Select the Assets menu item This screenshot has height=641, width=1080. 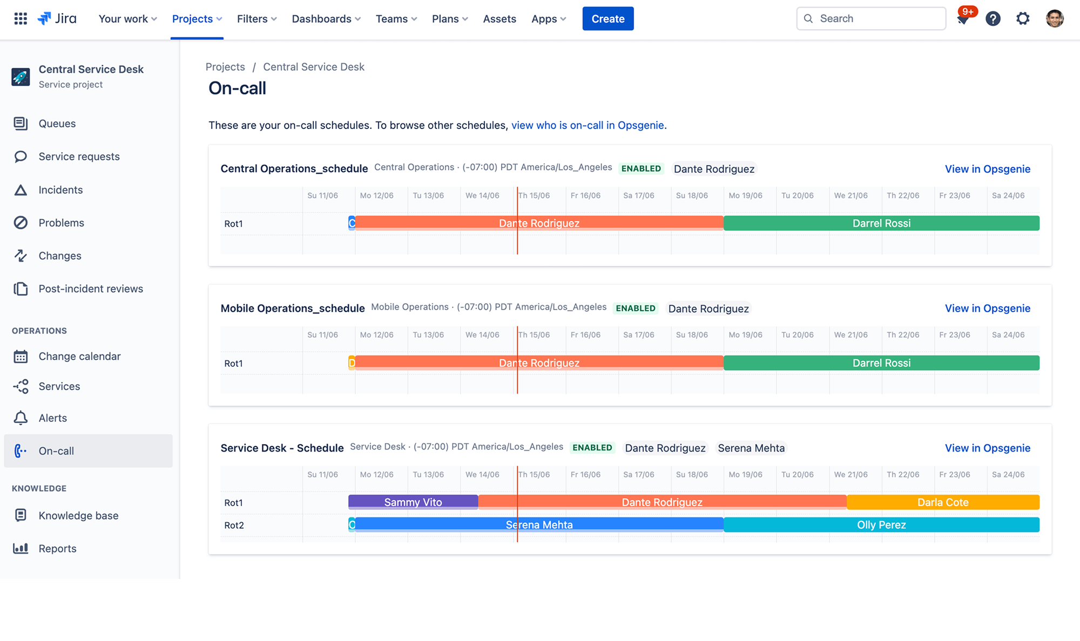pos(500,18)
